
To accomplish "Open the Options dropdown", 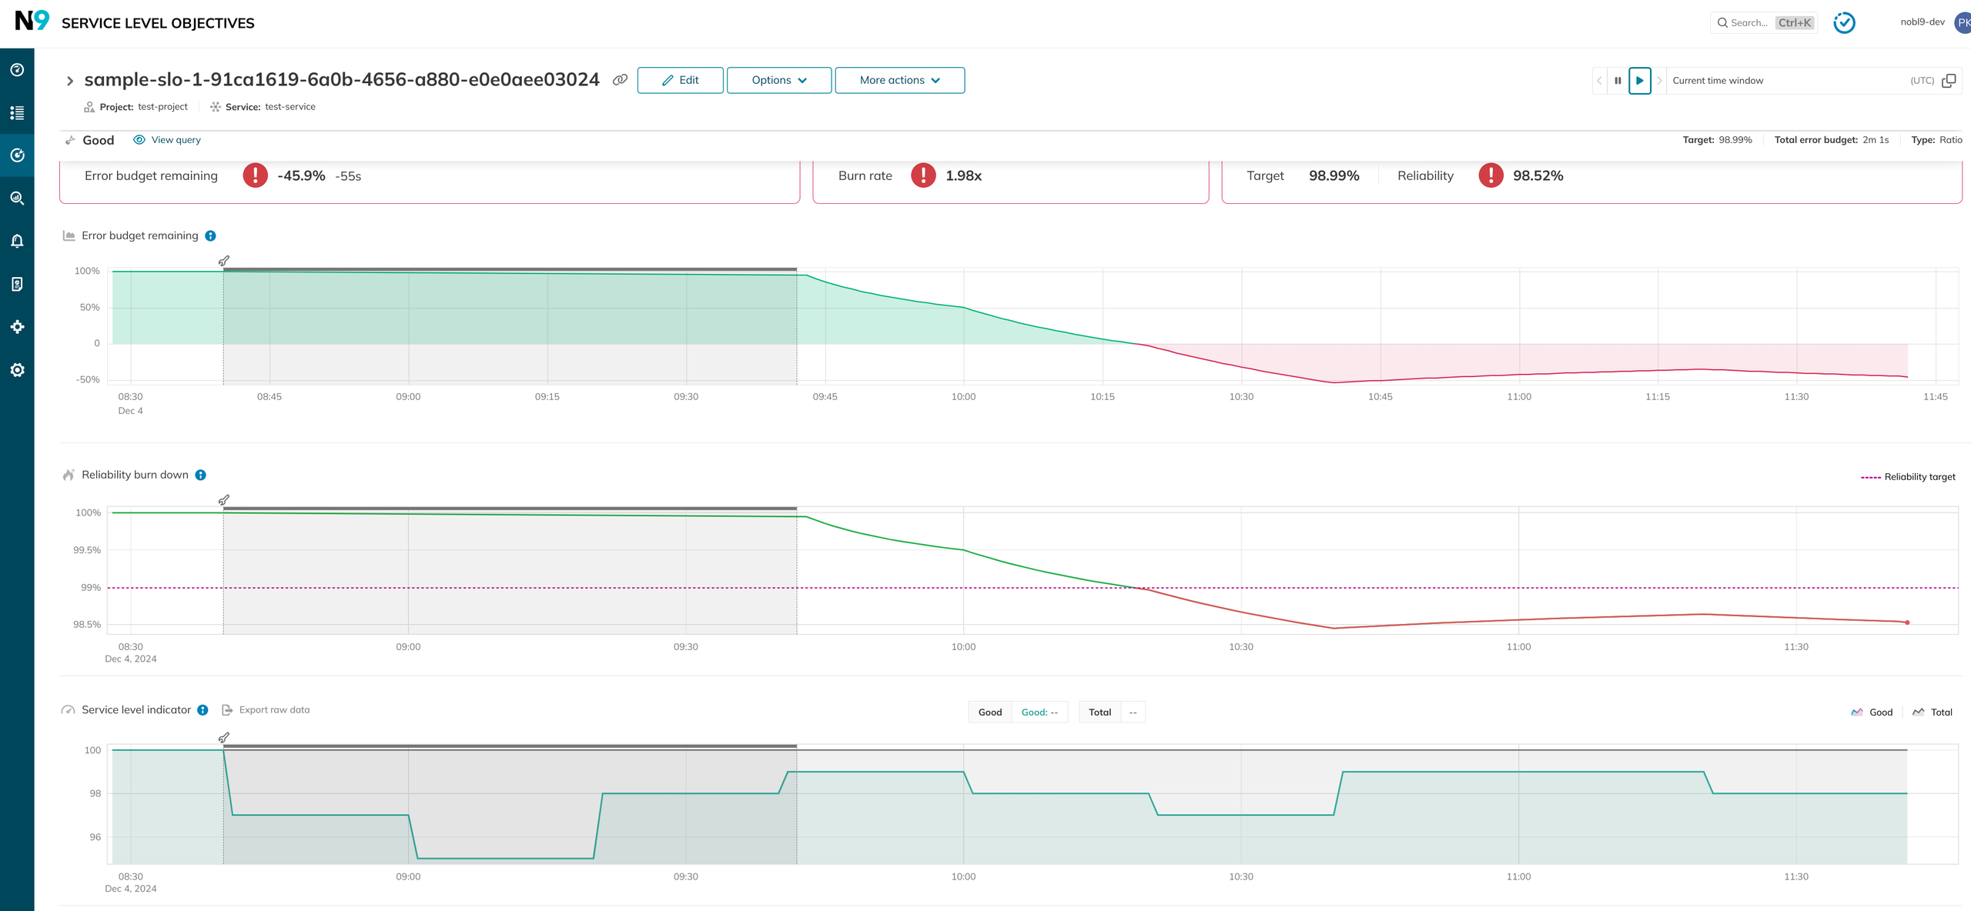I will coord(778,80).
